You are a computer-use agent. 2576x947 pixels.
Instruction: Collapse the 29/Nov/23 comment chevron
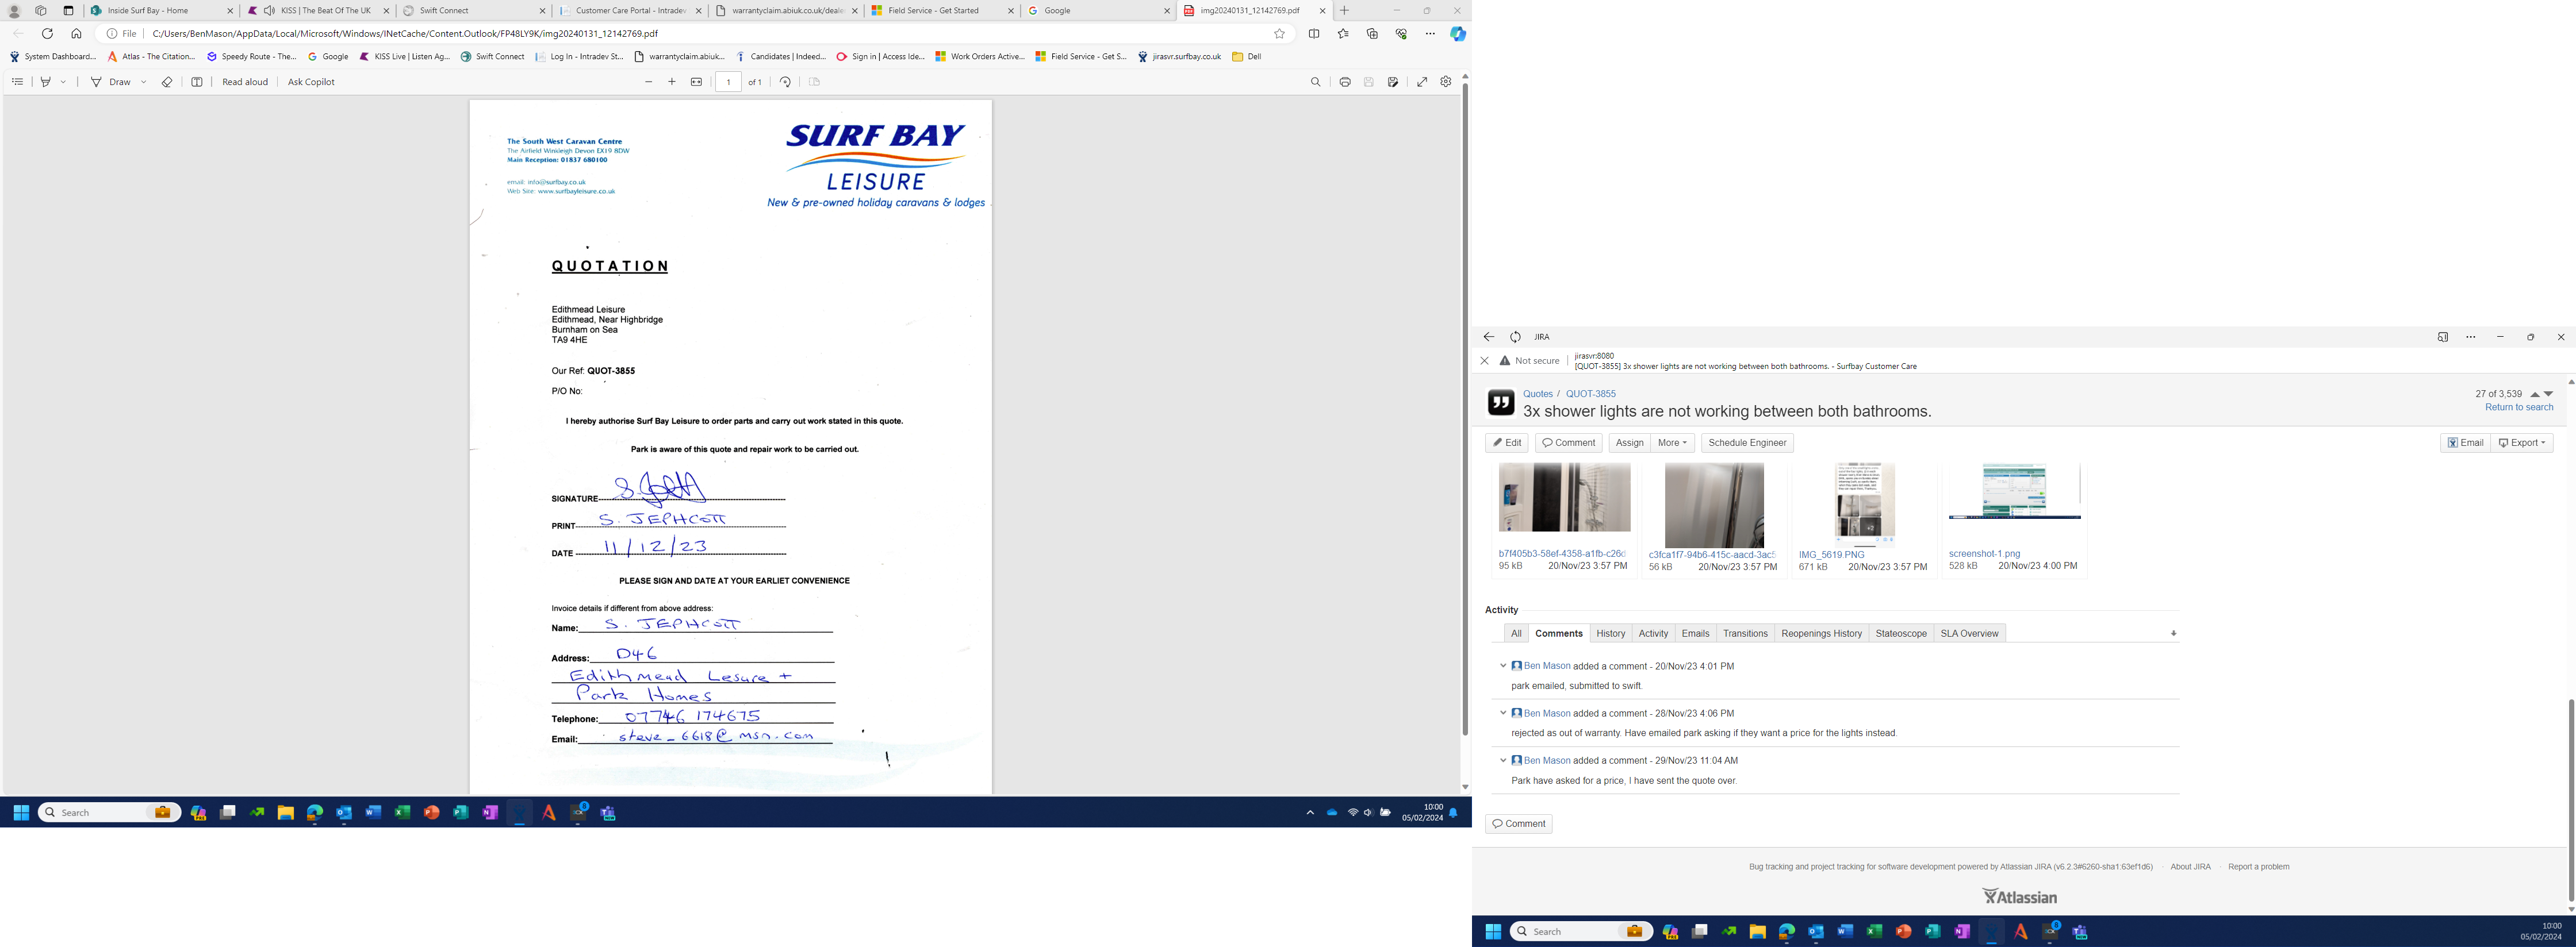point(1502,760)
